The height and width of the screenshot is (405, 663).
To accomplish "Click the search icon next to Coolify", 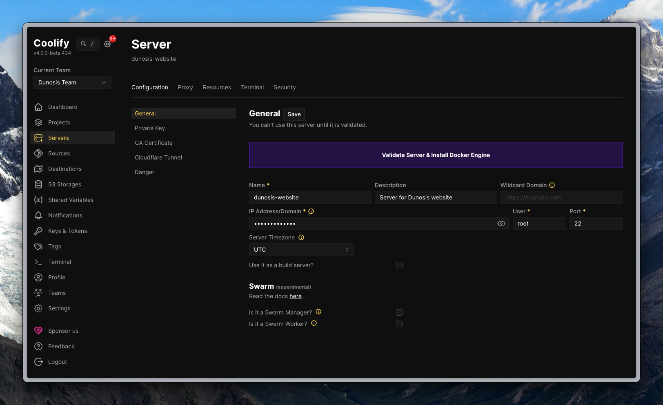I will click(x=84, y=44).
